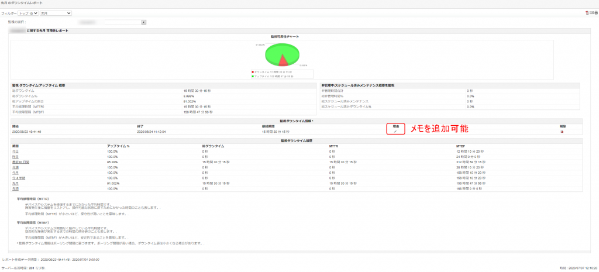Click the 継続期間 column header

pyautogui.click(x=268, y=126)
